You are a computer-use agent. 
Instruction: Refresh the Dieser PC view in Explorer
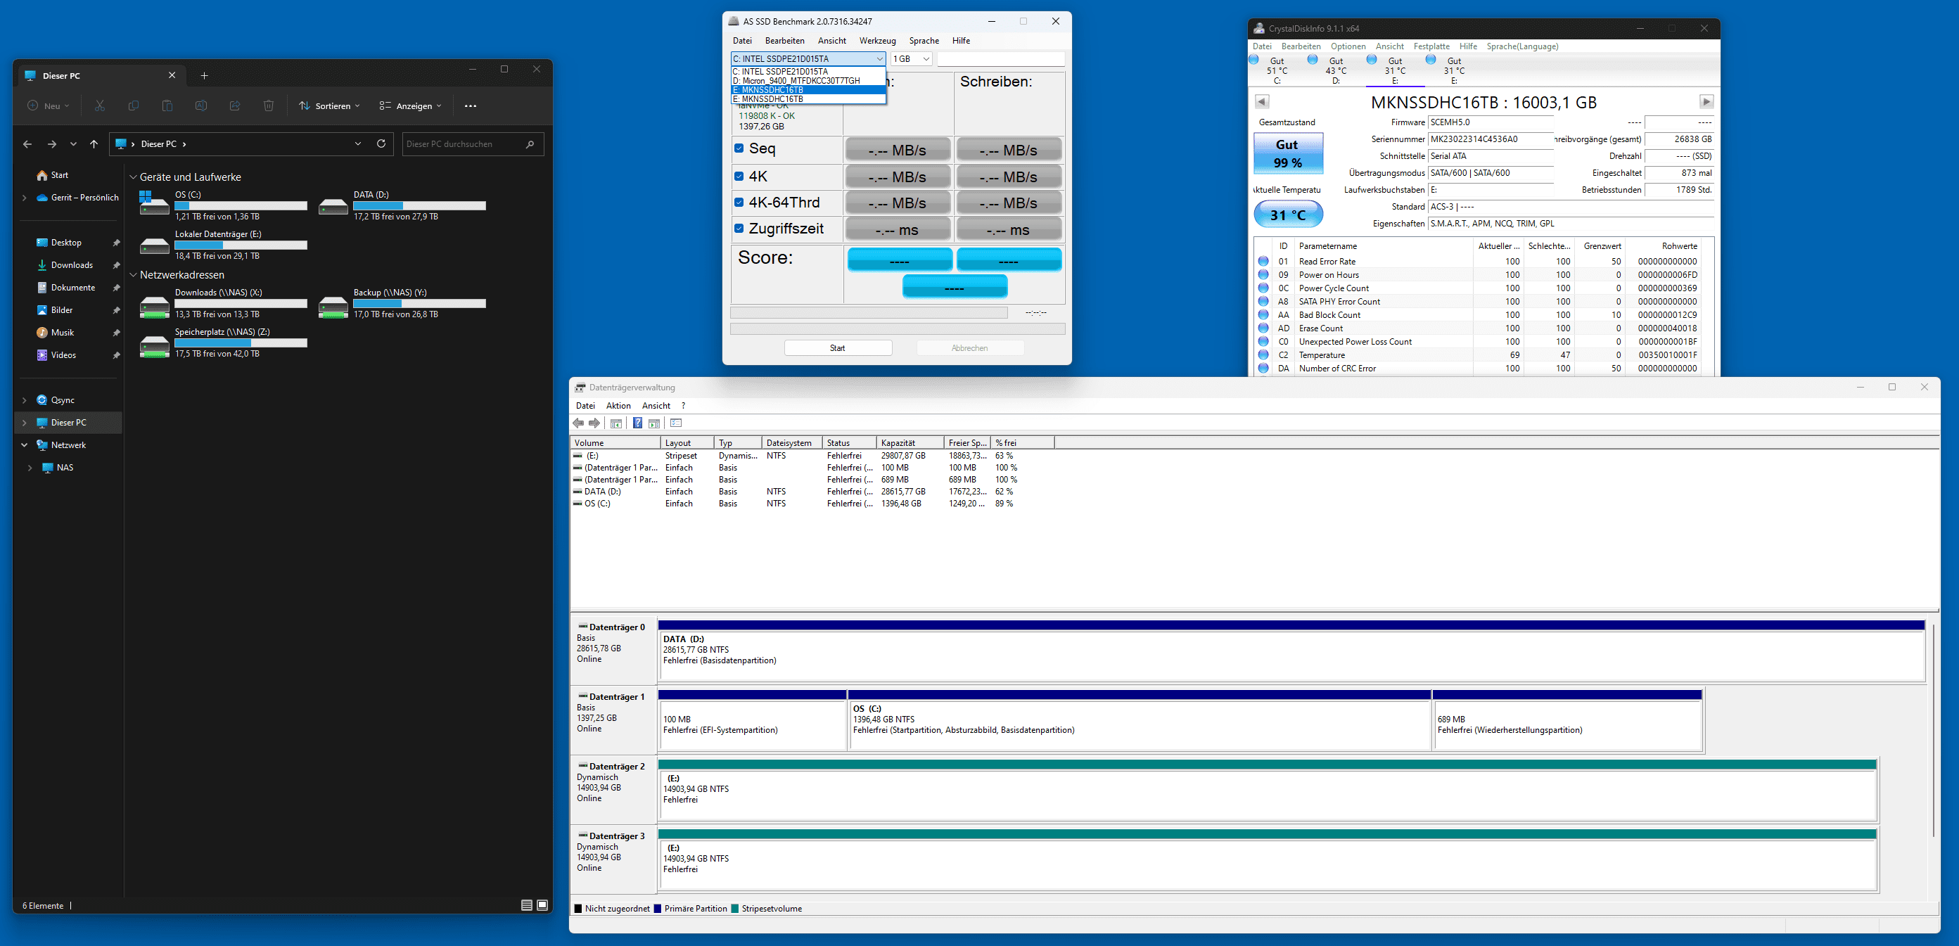[381, 143]
